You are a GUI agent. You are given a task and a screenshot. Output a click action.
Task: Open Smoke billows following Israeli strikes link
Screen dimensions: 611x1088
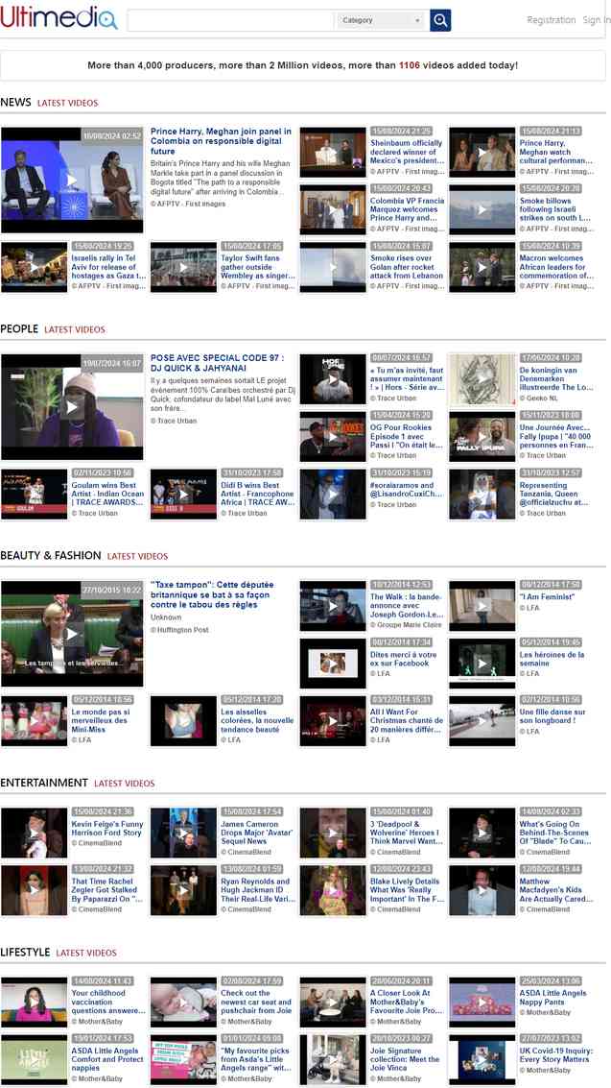click(556, 209)
